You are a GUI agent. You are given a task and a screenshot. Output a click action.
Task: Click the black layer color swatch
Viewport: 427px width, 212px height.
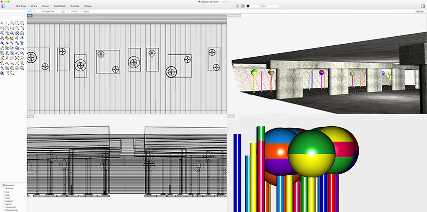pos(248,6)
